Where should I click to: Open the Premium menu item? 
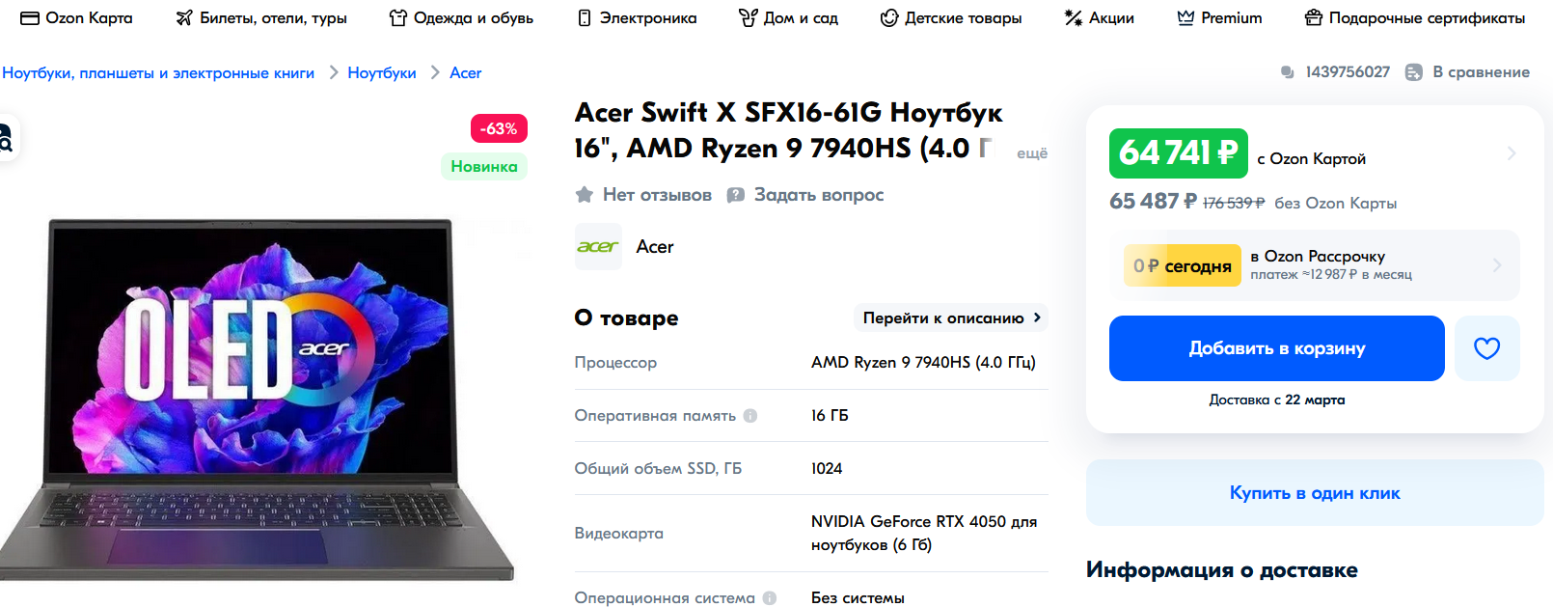pyautogui.click(x=1219, y=18)
